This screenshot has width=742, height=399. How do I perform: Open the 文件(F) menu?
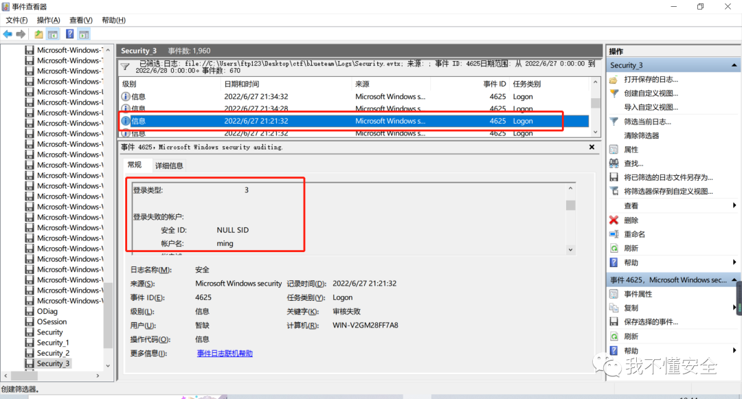click(x=16, y=20)
